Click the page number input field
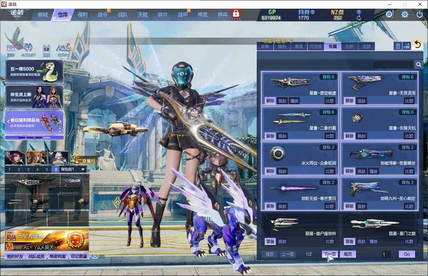Viewport: 428px width, 276px height. 386,255
